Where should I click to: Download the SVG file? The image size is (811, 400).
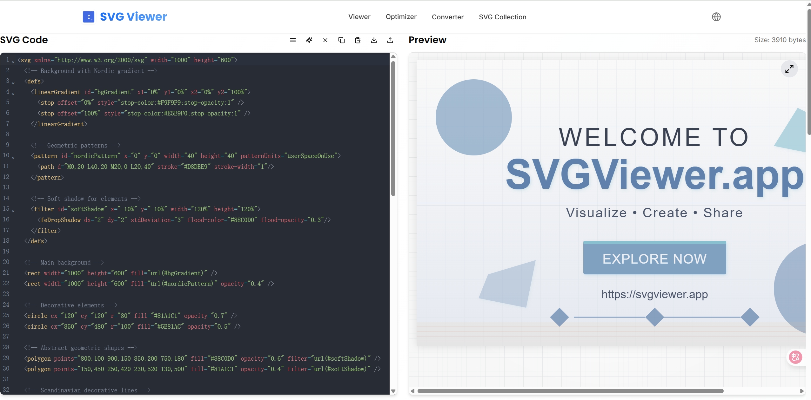tap(374, 40)
